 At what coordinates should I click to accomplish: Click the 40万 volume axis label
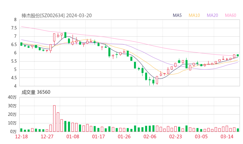click(x=12, y=97)
